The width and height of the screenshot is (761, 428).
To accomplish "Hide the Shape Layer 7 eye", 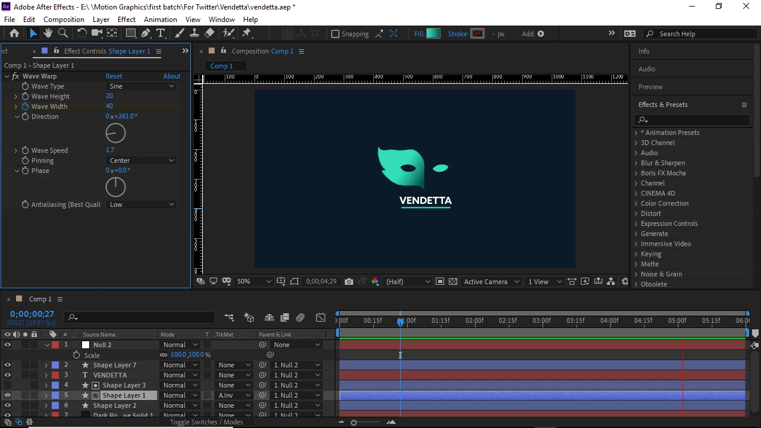I will click(x=8, y=365).
